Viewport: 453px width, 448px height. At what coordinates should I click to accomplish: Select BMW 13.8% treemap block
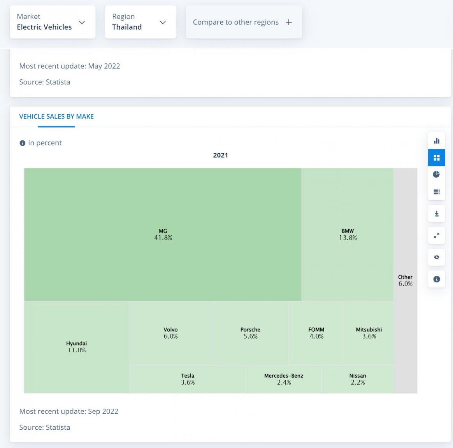point(348,234)
